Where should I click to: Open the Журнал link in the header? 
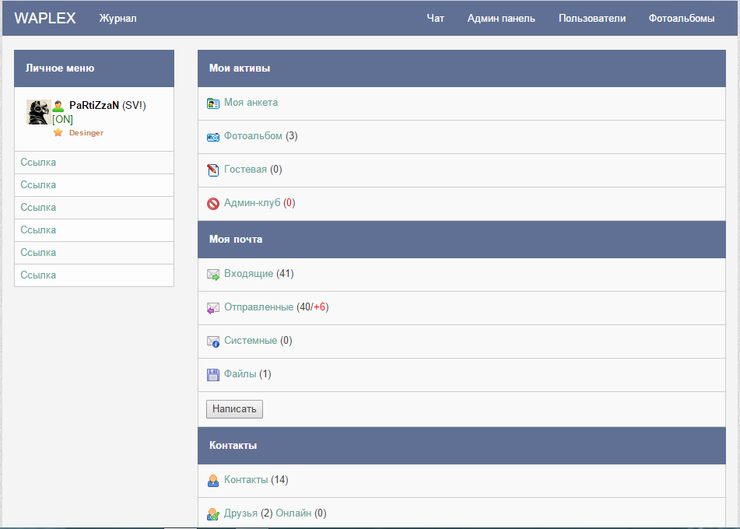tap(118, 19)
